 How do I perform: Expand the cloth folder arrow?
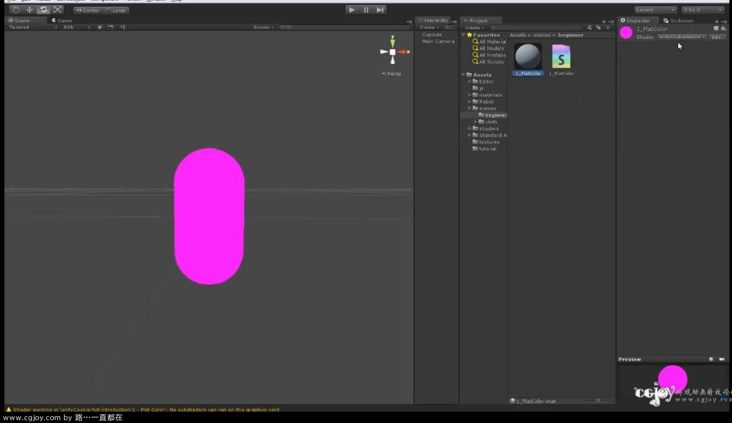[476, 122]
